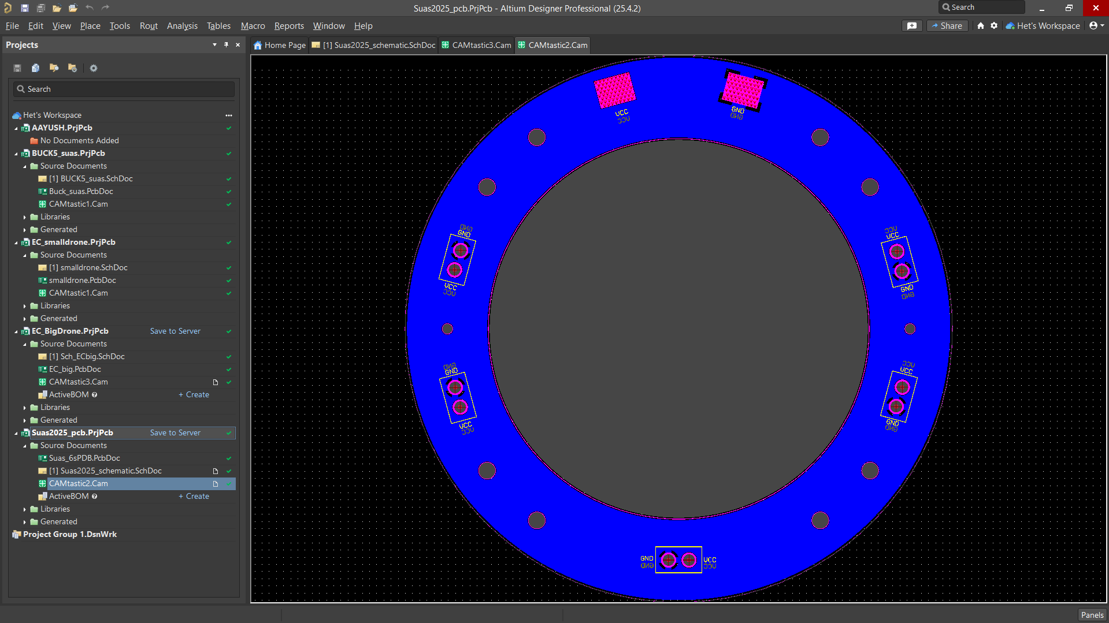1109x623 pixels.
Task: Open the Macro menu
Action: [x=253, y=25]
